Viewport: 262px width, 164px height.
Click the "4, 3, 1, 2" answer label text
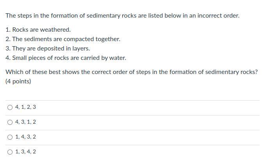25,122
